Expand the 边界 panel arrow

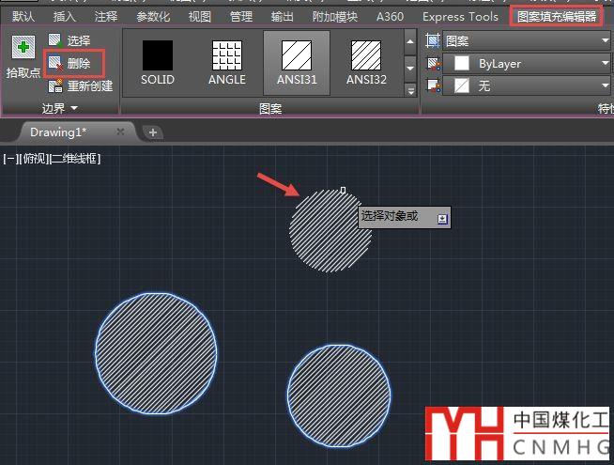[74, 109]
